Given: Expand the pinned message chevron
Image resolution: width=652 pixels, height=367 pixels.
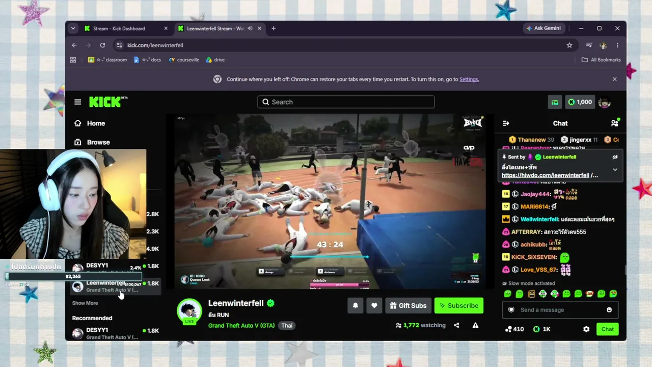Looking at the screenshot, I should 615,169.
